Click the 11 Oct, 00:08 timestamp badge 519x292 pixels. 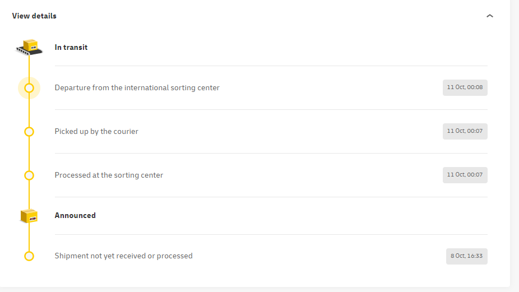pyautogui.click(x=465, y=87)
